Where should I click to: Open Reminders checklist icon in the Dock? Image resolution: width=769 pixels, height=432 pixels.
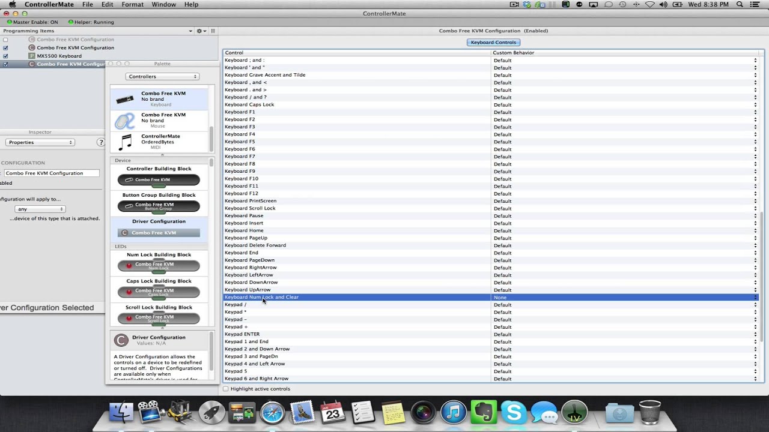coord(363,412)
